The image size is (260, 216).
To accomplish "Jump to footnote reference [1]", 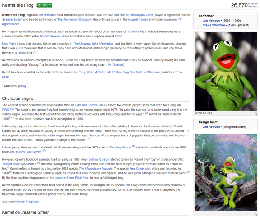I will point(36,52).
